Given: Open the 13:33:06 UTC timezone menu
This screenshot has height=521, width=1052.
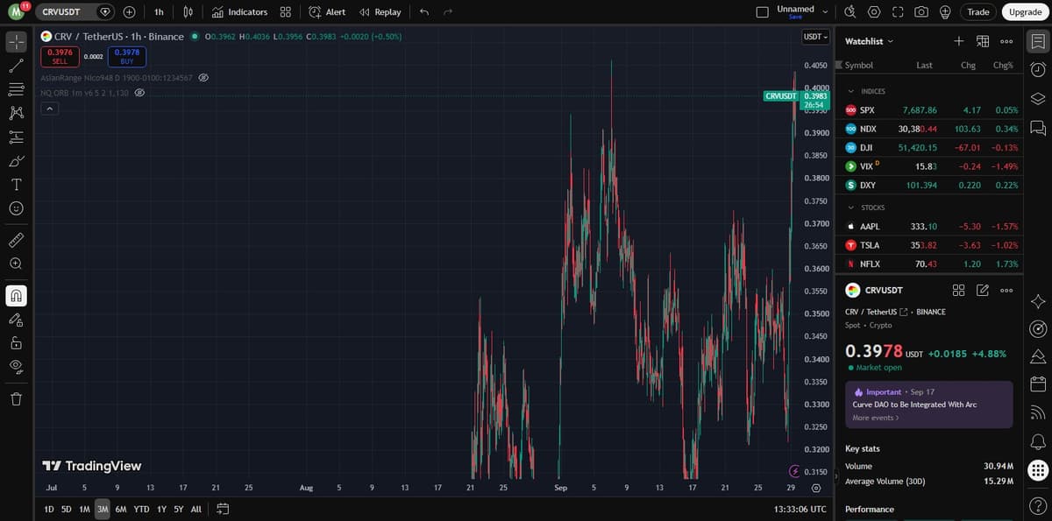Looking at the screenshot, I should [801, 509].
